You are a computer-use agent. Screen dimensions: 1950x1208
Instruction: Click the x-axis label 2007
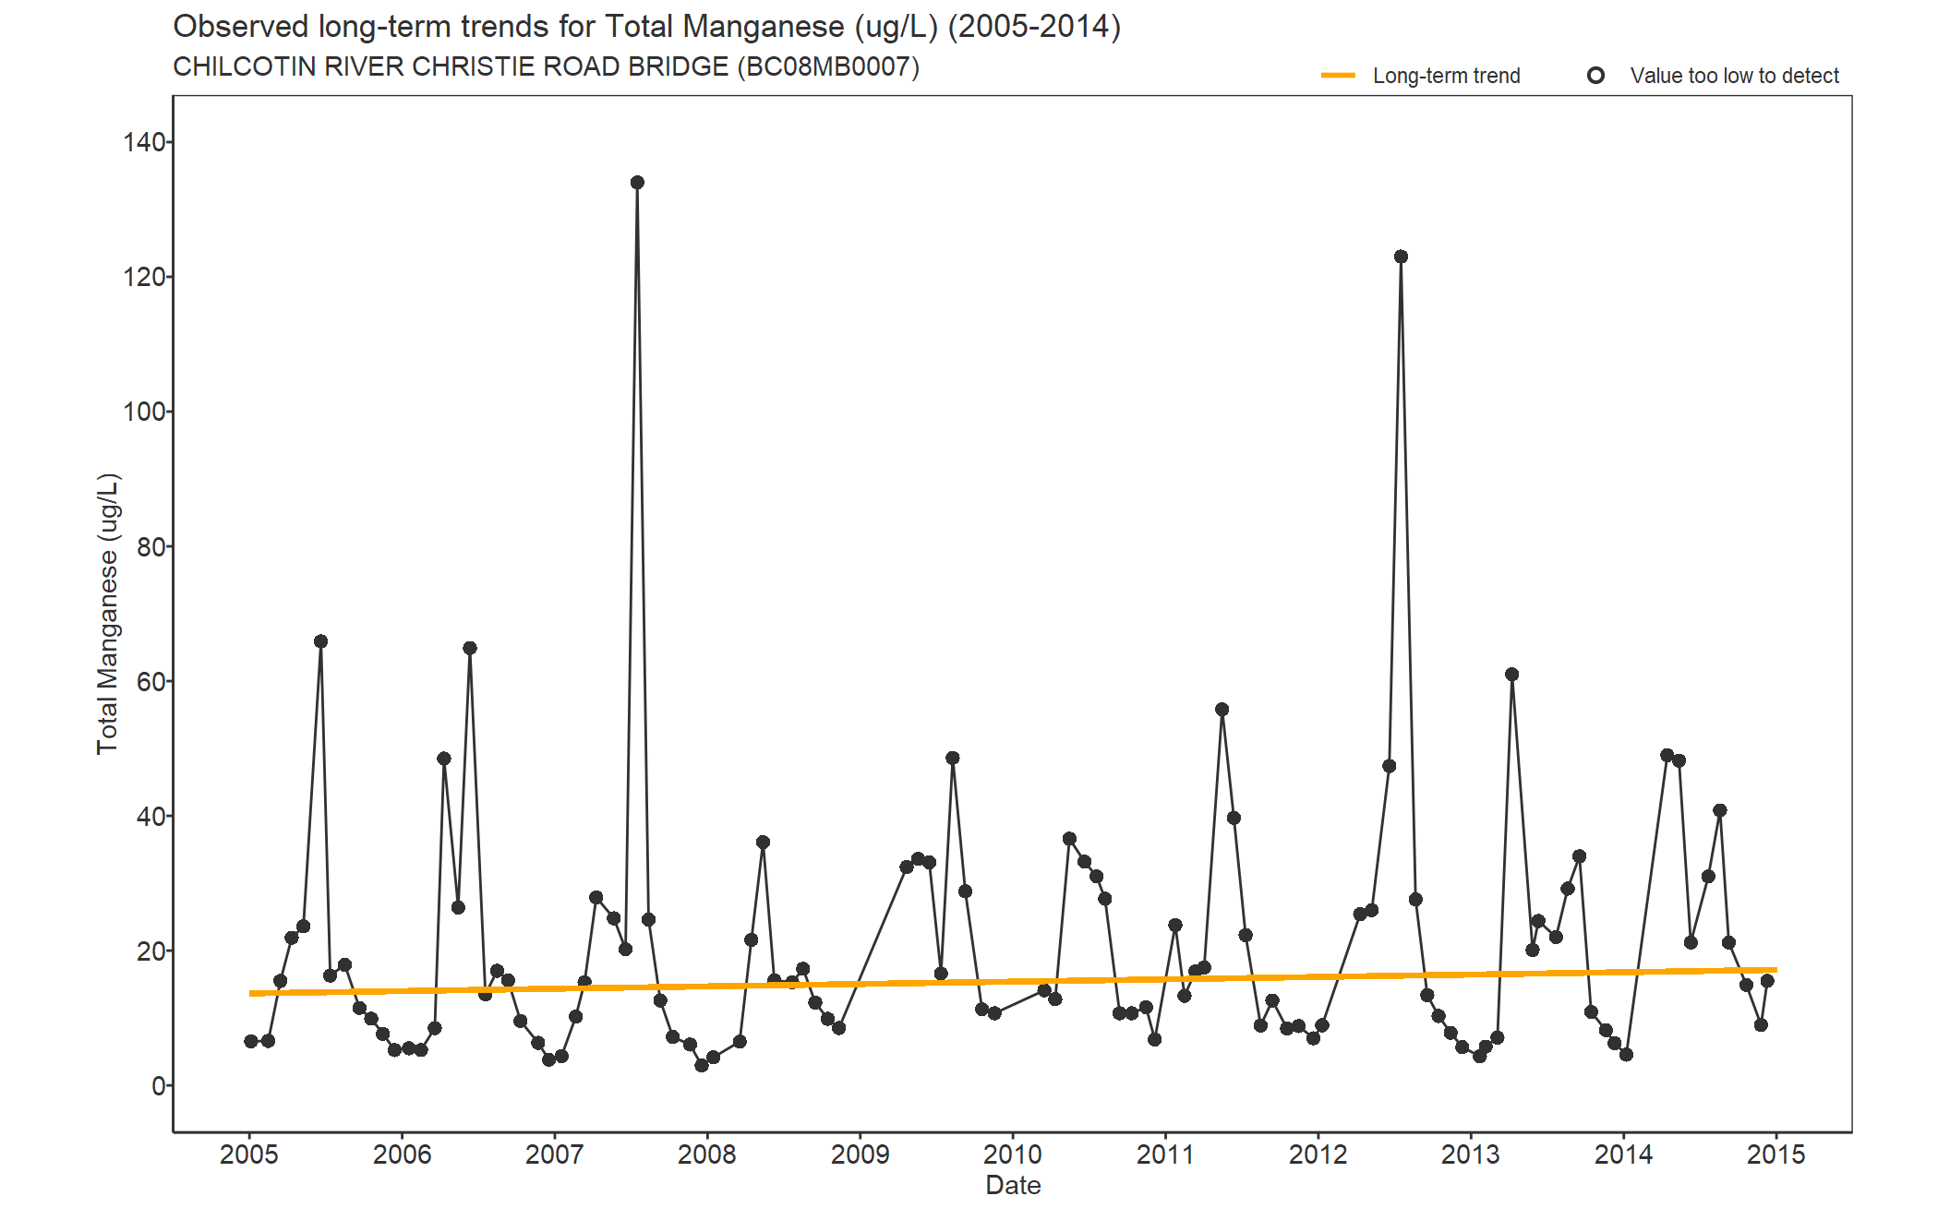(555, 1154)
